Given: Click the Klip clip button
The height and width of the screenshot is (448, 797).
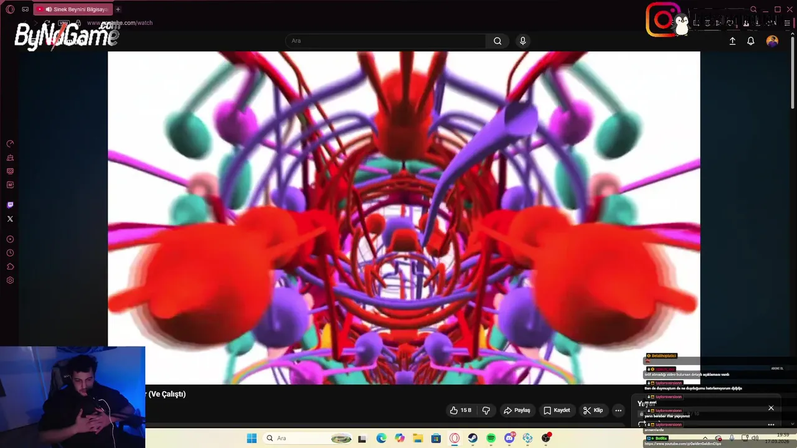Looking at the screenshot, I should pos(593,411).
